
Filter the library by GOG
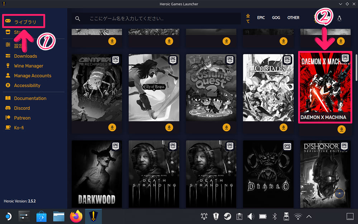coord(276,18)
